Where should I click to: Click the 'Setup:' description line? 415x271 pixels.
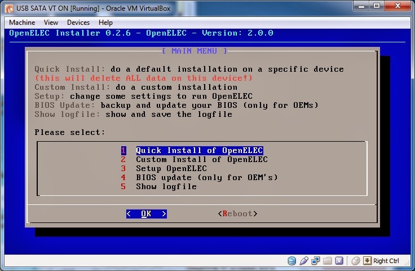pos(143,96)
